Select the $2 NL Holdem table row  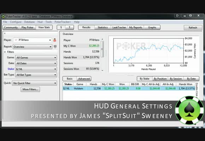pyautogui.click(x=129, y=88)
